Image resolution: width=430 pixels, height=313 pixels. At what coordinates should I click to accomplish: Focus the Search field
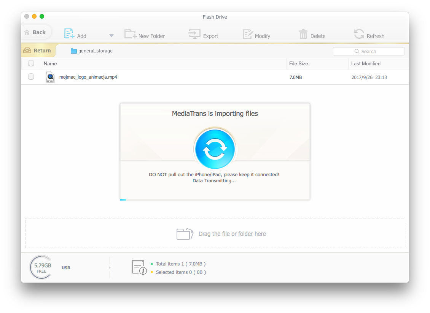pos(369,52)
